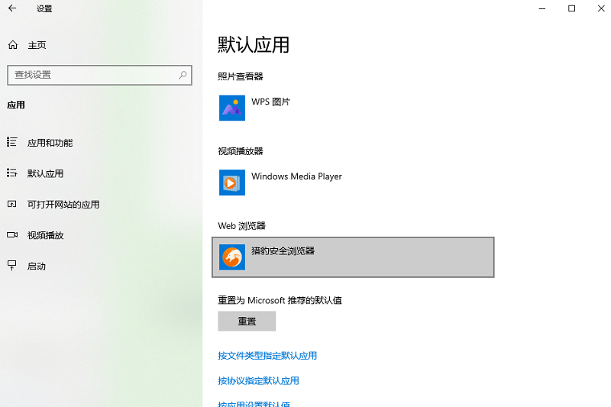611x407 pixels.
Task: Open 按协议指定默认应用 link
Action: [x=258, y=380]
